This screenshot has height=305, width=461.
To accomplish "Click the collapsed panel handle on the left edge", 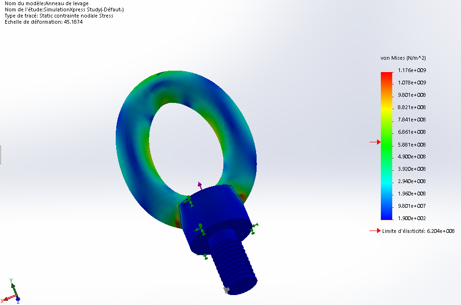I will coord(0,155).
